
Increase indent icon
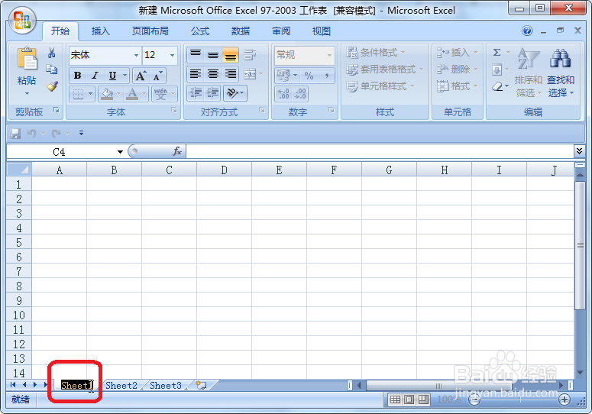coord(213,93)
